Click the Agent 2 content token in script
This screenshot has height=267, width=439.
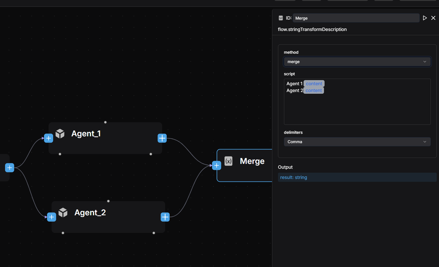[313, 90]
